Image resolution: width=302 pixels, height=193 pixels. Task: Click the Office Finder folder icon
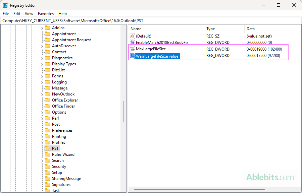click(x=48, y=106)
